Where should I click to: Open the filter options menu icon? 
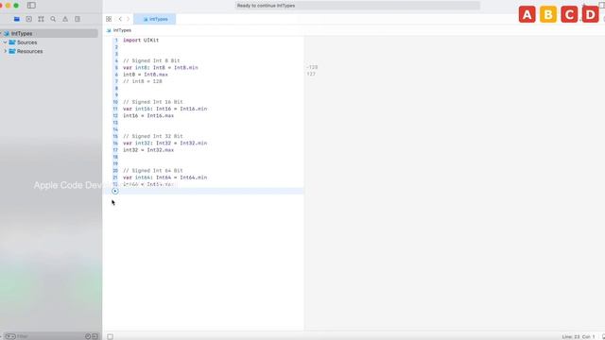(x=10, y=336)
